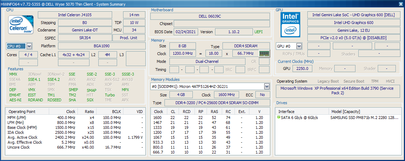The width and height of the screenshot is (405, 161).
Task: Click the SGX feature label
Action: (90, 100)
